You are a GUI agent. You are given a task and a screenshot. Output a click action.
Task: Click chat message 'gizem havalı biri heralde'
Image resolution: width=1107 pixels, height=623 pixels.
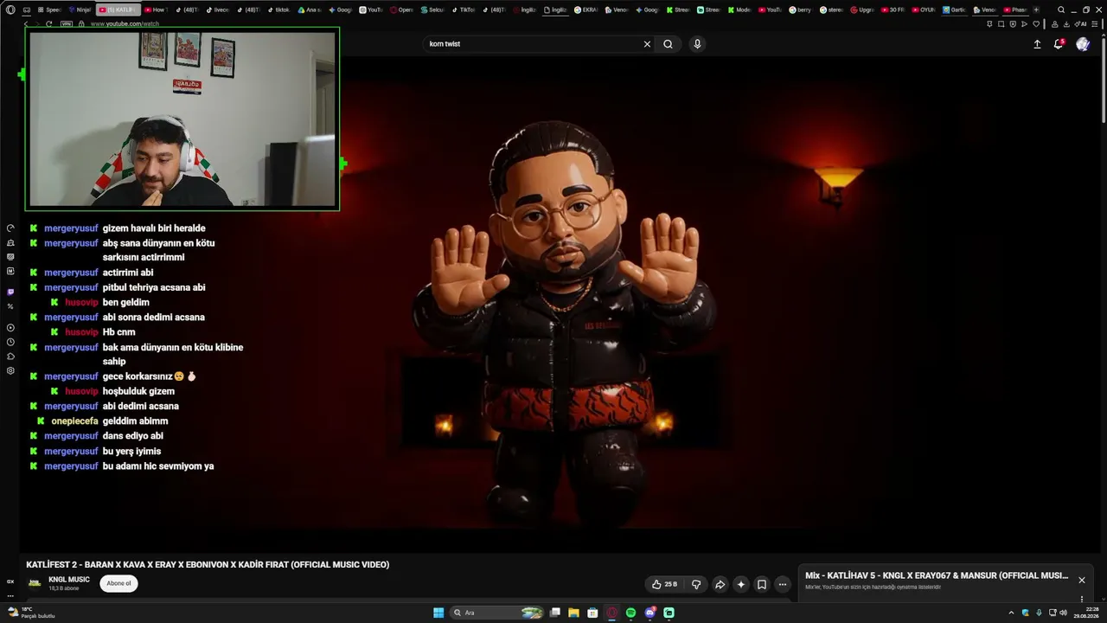pos(154,228)
